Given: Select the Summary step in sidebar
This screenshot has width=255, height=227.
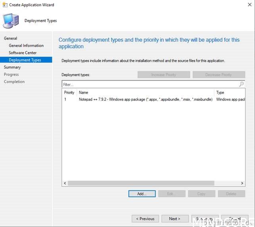Looking at the screenshot, I should click(x=12, y=67).
